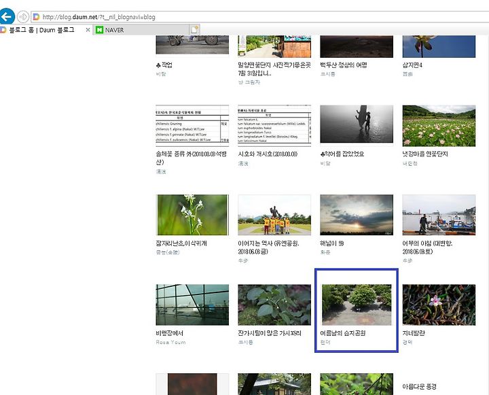Open the 밀양연꽃단지 사진찍기좋은곳 post
Viewport: 489px width, 395px height.
click(274, 69)
